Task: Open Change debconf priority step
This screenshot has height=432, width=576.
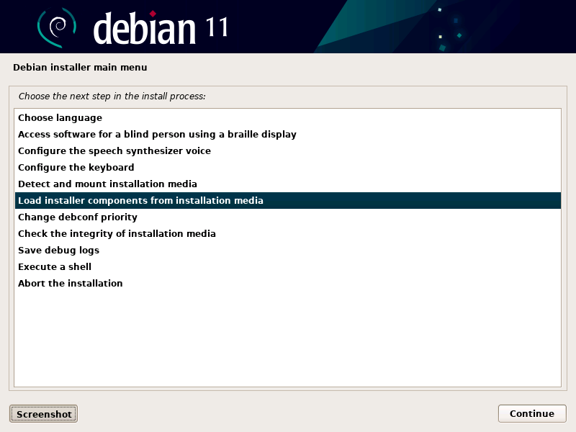Action: click(x=287, y=217)
